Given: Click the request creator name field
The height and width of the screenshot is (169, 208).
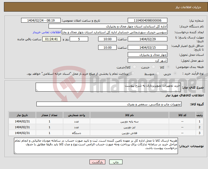Looking at the screenshot, I should point(115,32).
